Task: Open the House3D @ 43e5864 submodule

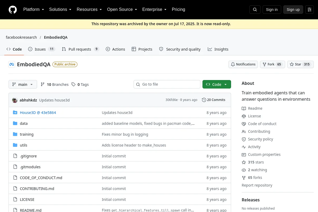Action: [x=38, y=113]
